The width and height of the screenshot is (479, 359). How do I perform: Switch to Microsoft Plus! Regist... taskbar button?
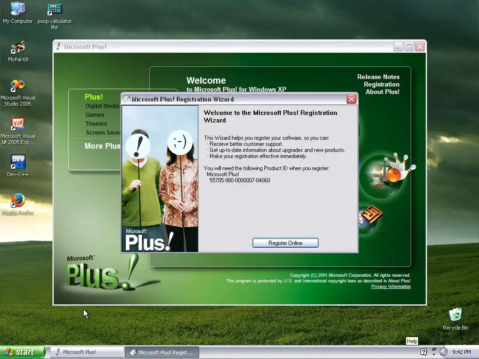click(x=162, y=352)
